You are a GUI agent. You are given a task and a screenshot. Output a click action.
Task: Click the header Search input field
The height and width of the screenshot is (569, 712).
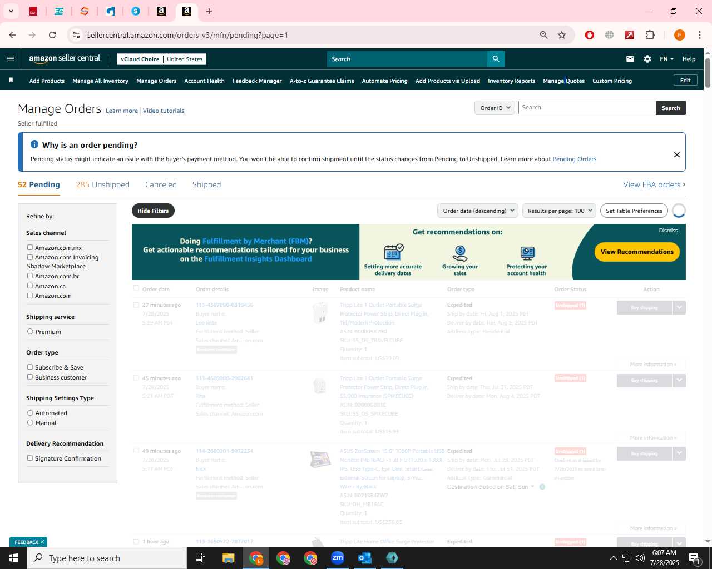click(x=407, y=59)
